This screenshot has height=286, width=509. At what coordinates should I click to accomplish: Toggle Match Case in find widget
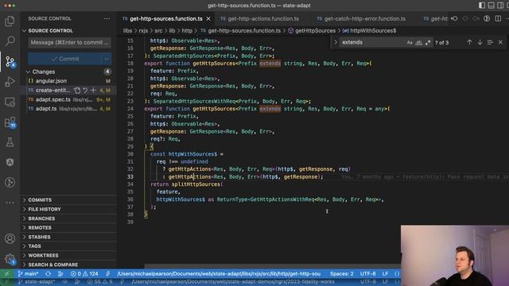(410, 42)
